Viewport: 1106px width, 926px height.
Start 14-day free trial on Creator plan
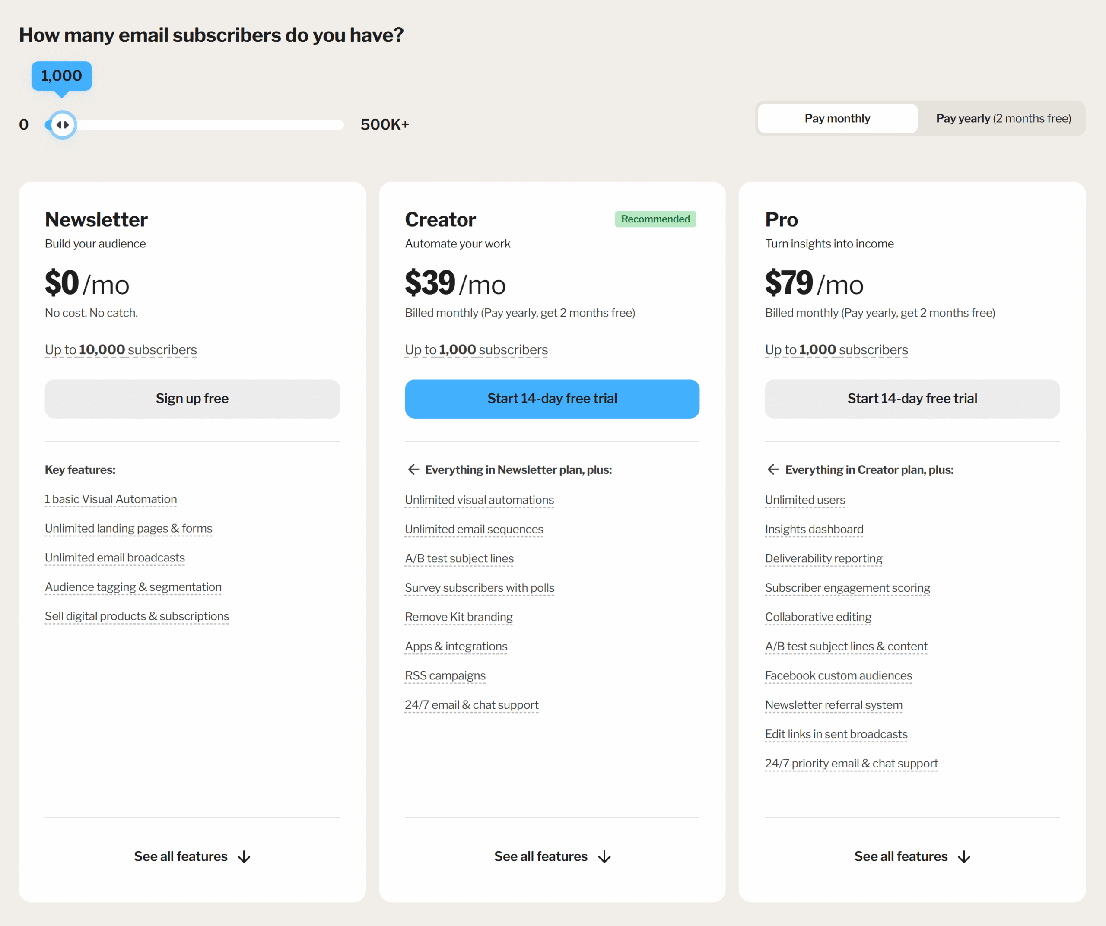[552, 399]
